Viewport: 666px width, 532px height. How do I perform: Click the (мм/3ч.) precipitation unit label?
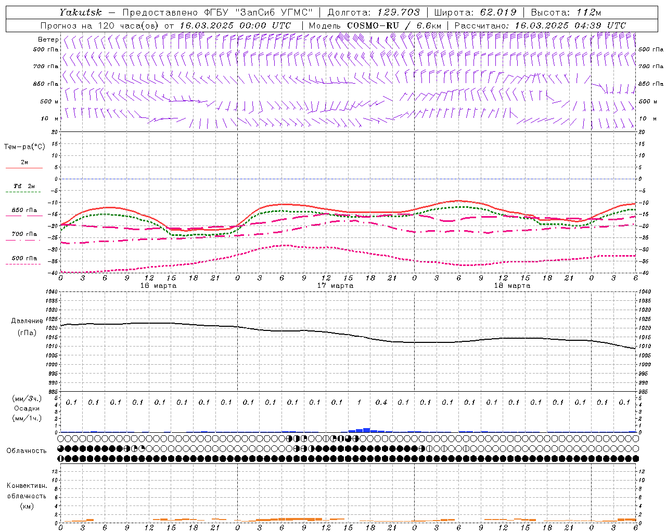coord(27,398)
